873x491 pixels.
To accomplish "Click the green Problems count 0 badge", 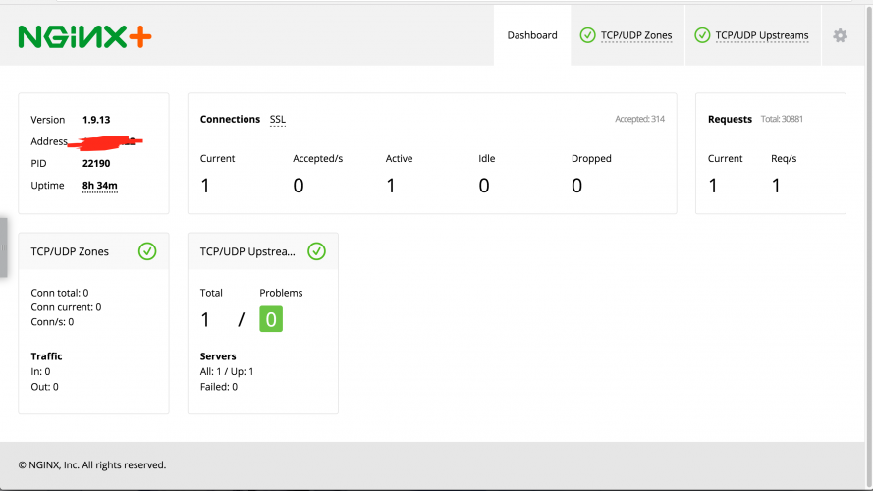I will click(x=271, y=319).
